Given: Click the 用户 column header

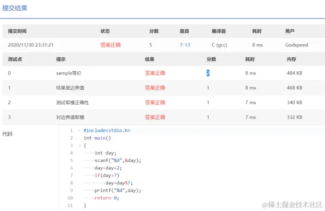Looking at the screenshot, I should (290, 31).
